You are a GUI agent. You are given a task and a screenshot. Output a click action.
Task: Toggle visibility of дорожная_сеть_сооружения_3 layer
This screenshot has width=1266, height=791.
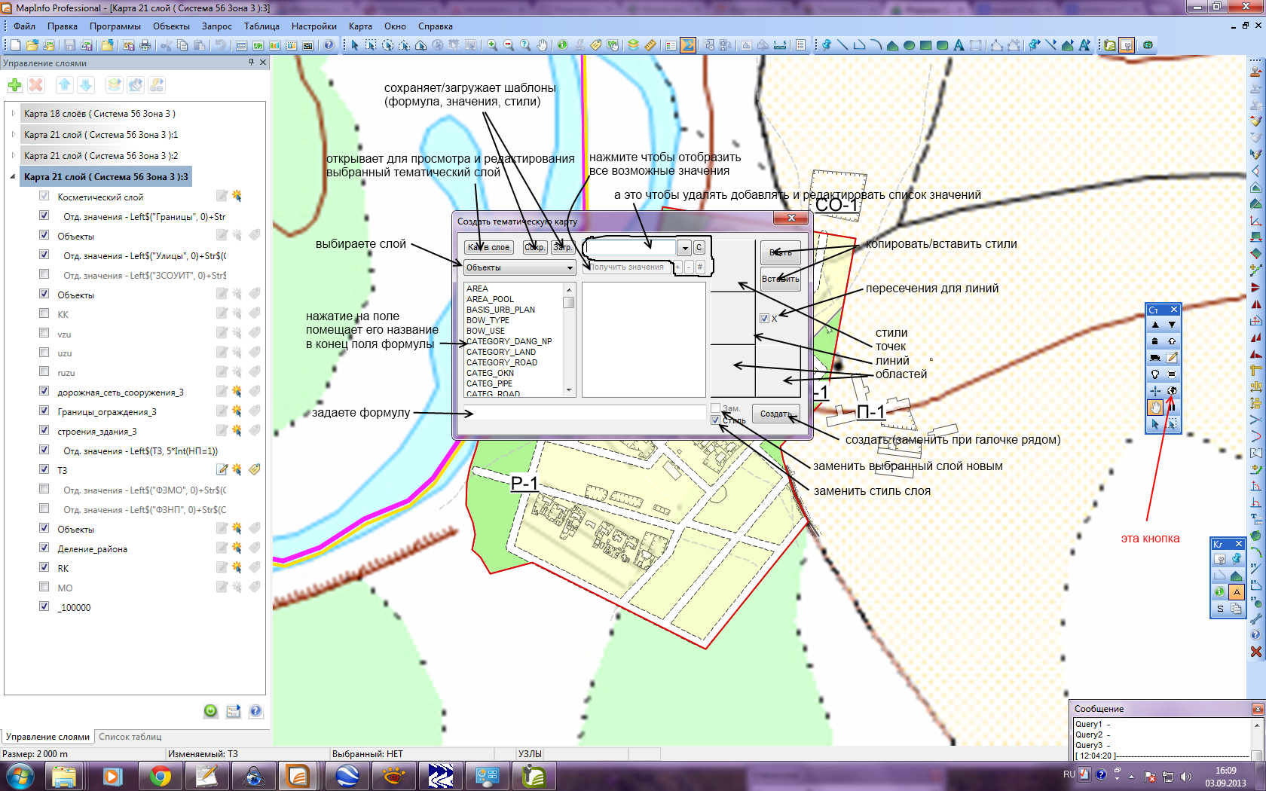[44, 391]
